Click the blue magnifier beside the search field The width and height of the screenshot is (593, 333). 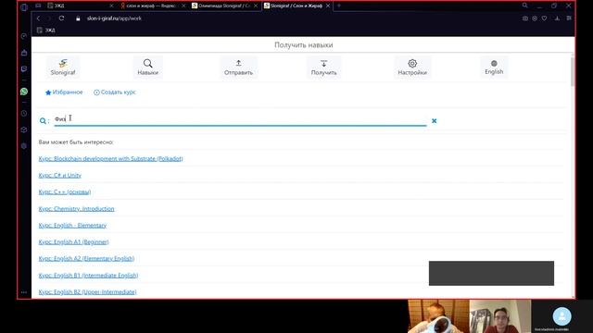click(x=43, y=121)
